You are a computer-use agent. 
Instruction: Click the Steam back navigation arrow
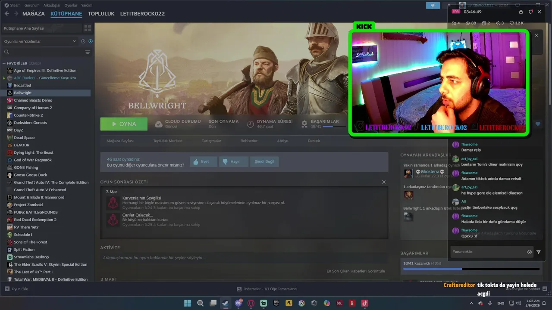pyautogui.click(x=7, y=14)
